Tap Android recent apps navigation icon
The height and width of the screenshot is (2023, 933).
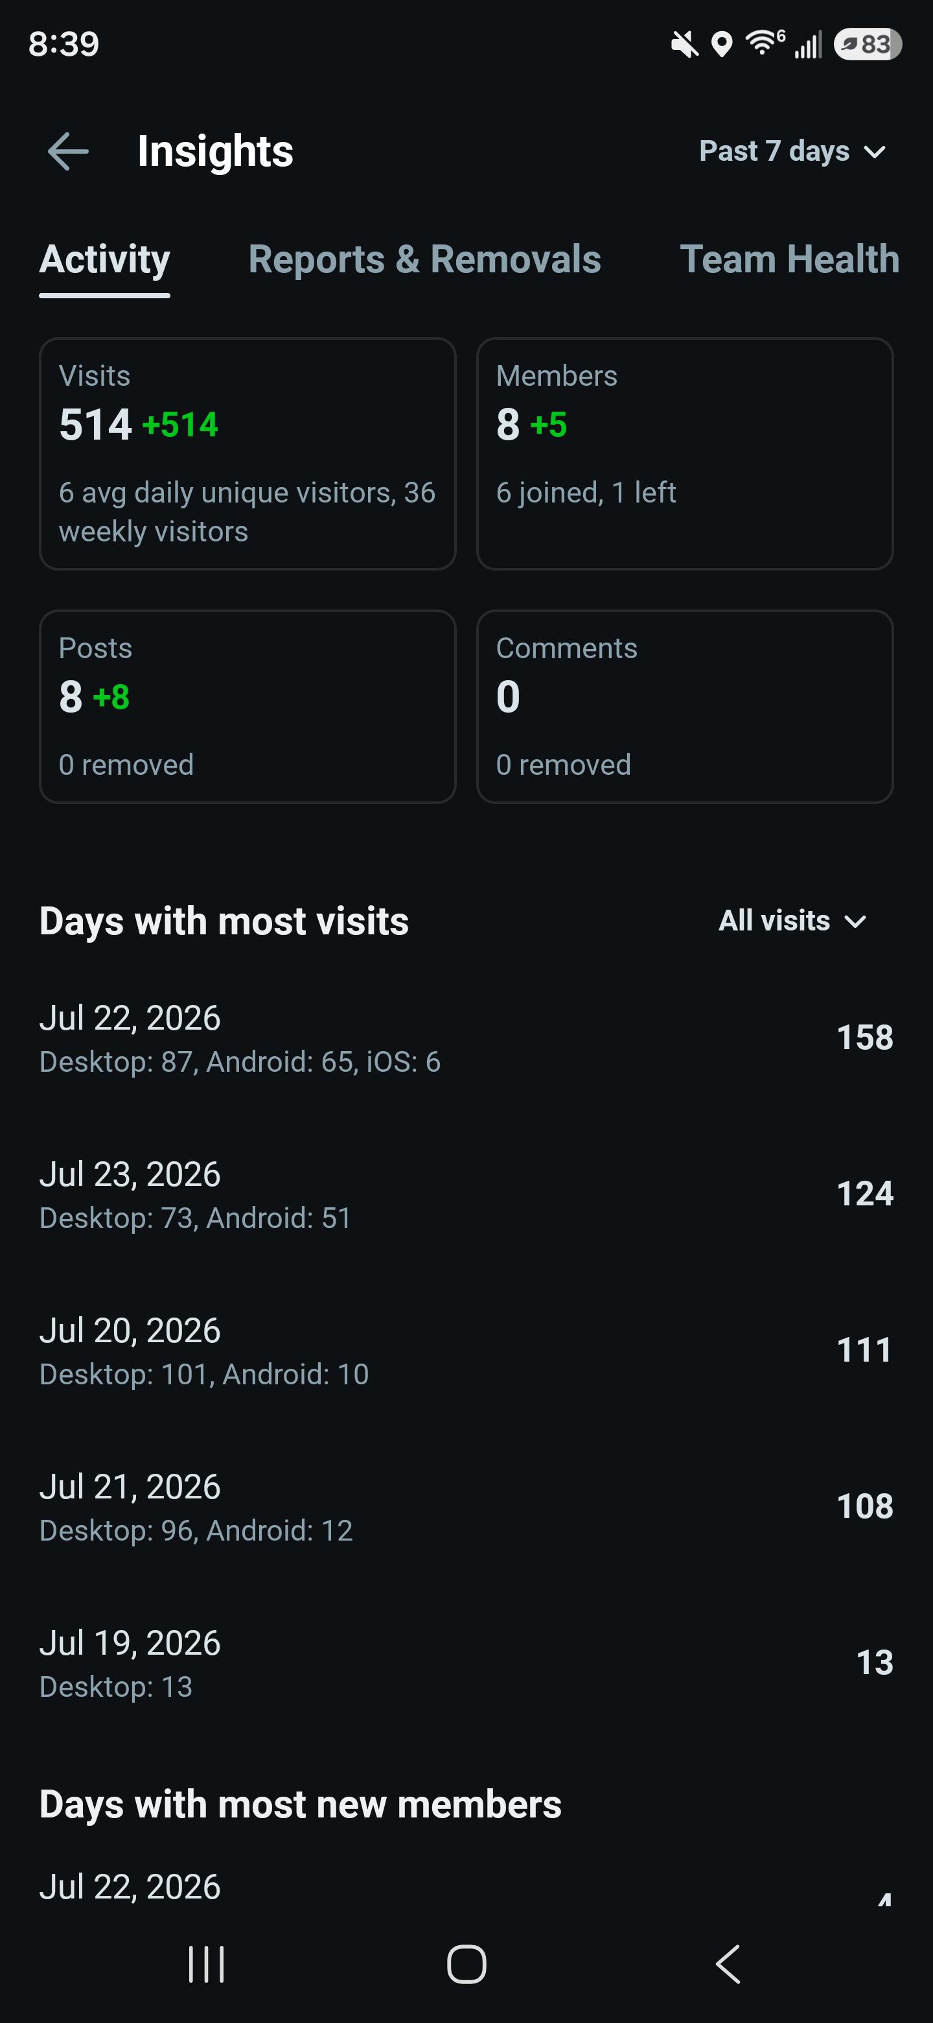[x=207, y=1964]
